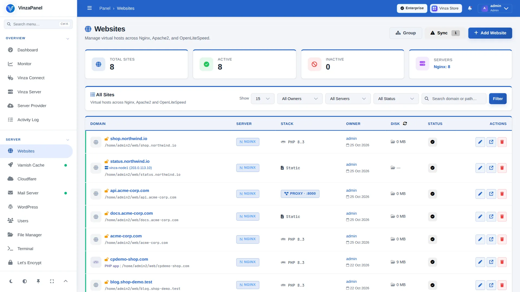Refresh disk usage icon in the DISK header
This screenshot has width=520, height=292.
[x=405, y=124]
